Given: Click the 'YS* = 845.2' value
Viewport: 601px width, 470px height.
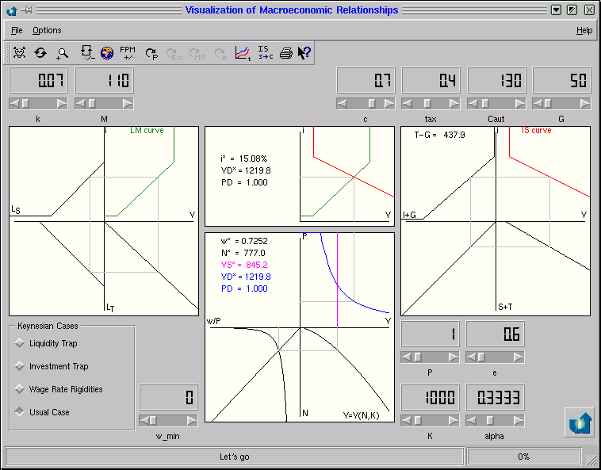Looking at the screenshot, I should pyautogui.click(x=244, y=265).
